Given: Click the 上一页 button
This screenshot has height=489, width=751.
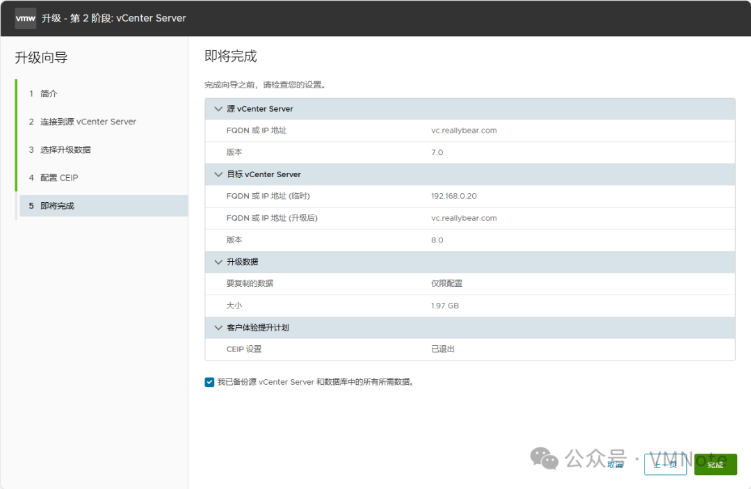Looking at the screenshot, I should click(x=665, y=465).
